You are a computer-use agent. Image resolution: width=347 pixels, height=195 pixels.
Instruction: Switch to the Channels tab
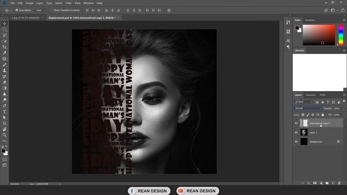(x=310, y=95)
